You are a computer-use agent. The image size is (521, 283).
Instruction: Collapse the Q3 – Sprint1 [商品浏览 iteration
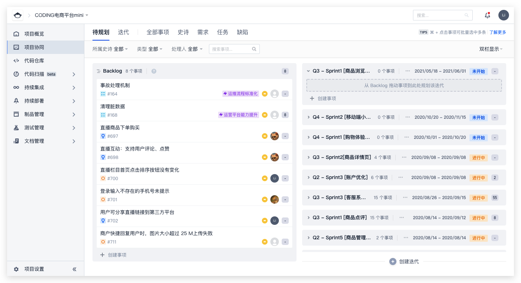pos(308,71)
